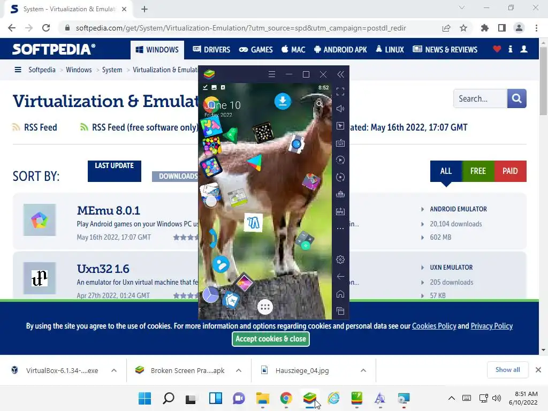This screenshot has width=548, height=411.
Task: Click Show all downloads button
Action: tap(507, 370)
